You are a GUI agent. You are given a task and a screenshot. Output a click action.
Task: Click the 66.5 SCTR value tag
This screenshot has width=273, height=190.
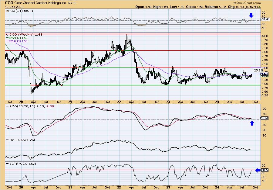pos(265,170)
